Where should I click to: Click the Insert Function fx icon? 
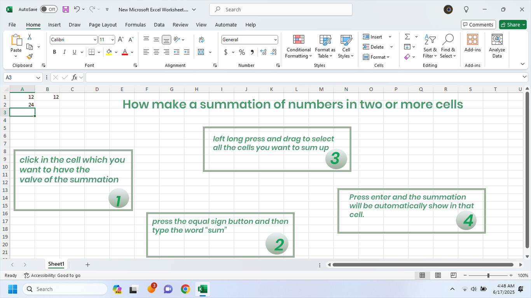tap(75, 78)
